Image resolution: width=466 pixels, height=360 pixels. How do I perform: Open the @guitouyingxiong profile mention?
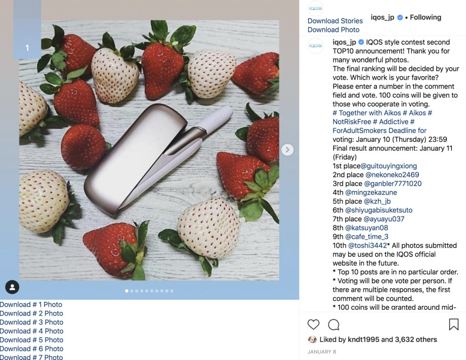(389, 166)
